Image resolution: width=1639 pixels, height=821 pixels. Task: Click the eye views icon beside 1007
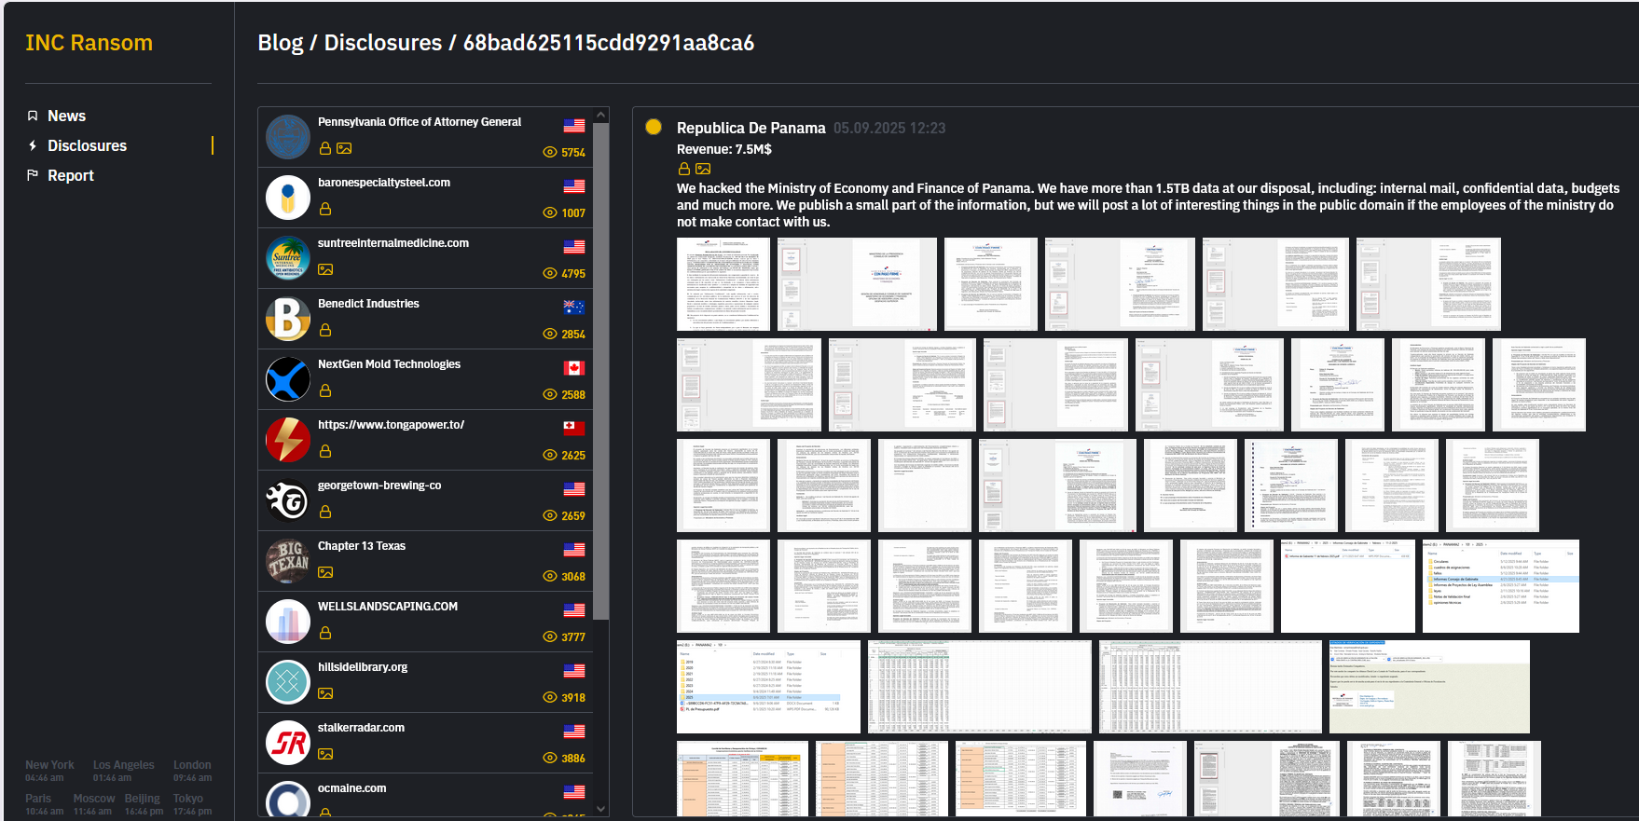[550, 212]
